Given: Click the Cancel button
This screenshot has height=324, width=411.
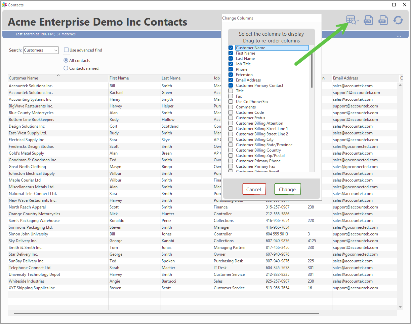Looking at the screenshot, I should pos(254,189).
